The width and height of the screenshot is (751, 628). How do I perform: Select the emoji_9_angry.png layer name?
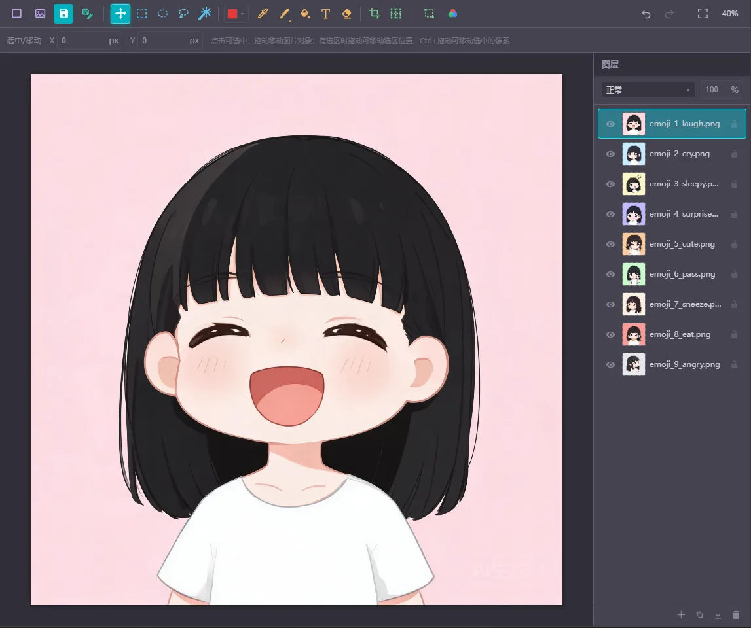684,364
